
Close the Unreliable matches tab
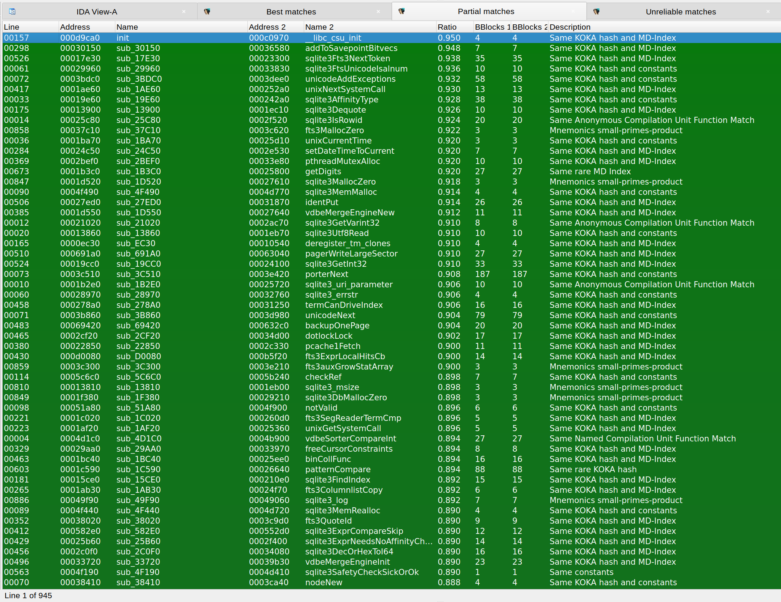point(768,12)
